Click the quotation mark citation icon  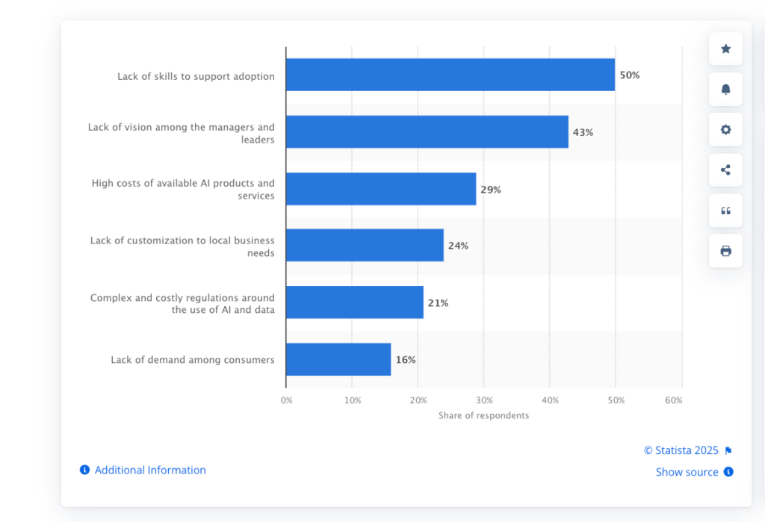pos(725,211)
